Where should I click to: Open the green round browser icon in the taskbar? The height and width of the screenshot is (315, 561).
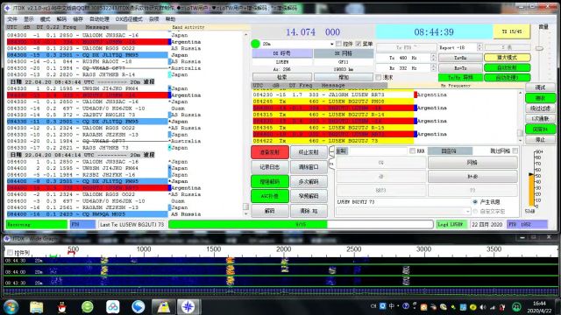click(x=88, y=307)
